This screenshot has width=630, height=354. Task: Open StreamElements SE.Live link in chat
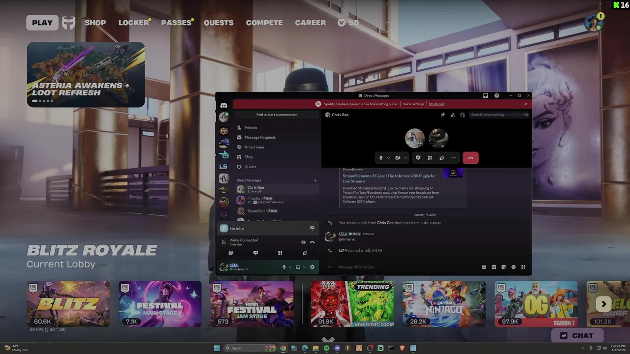pos(389,178)
